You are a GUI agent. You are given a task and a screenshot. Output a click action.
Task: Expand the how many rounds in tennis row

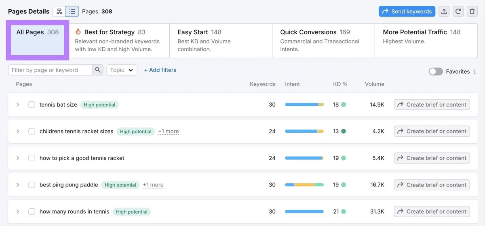click(18, 211)
